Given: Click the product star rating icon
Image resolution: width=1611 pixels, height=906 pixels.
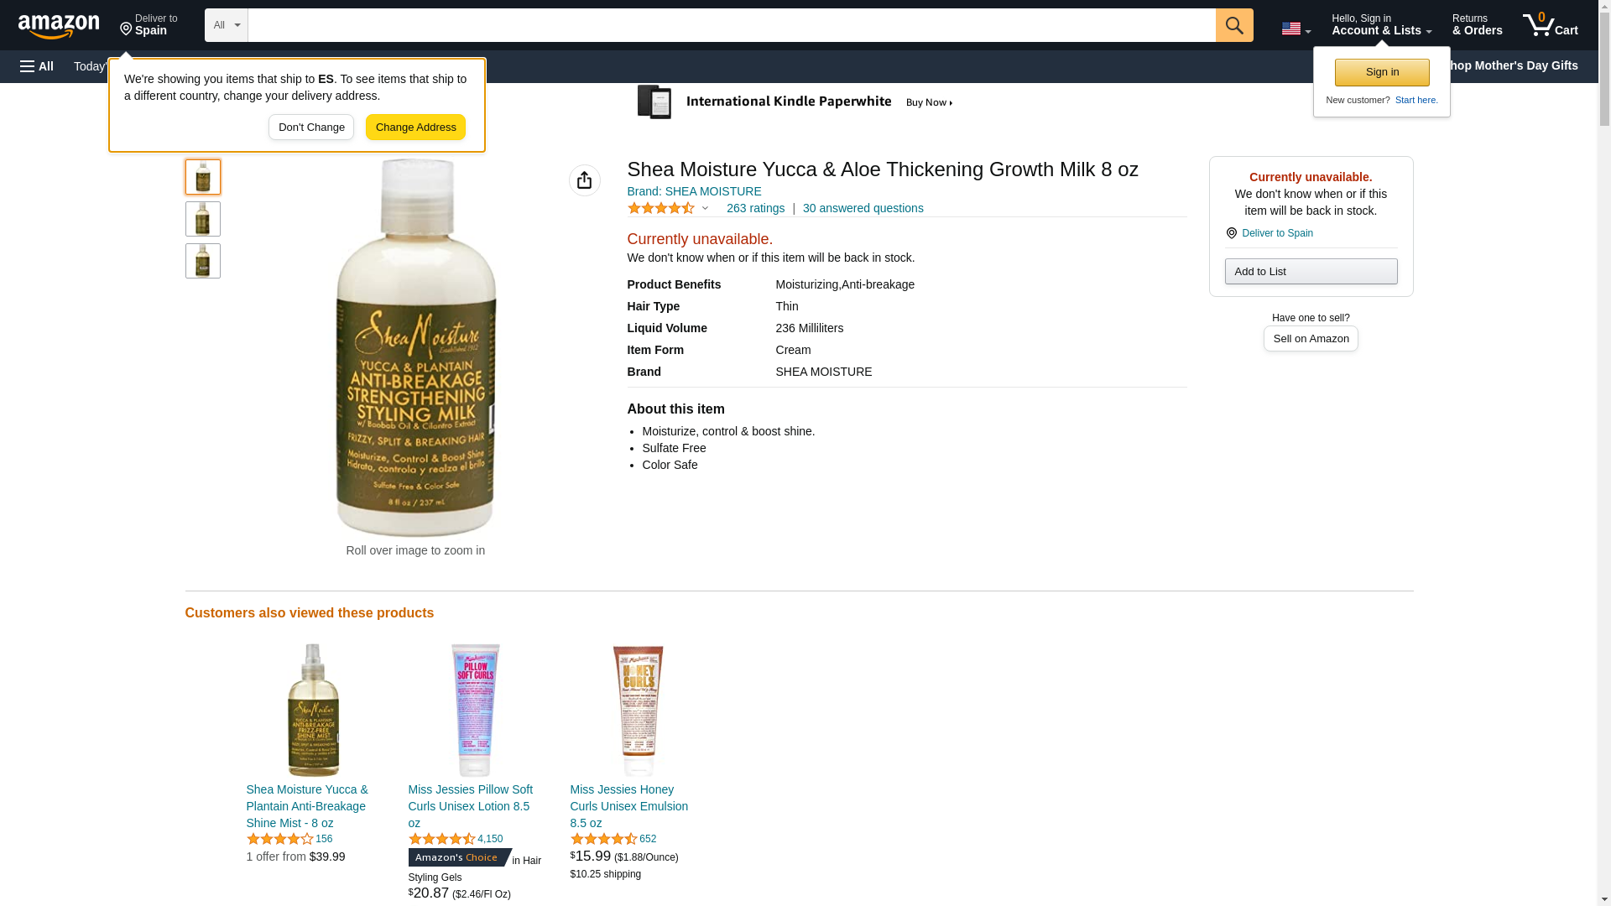Looking at the screenshot, I should point(661,208).
